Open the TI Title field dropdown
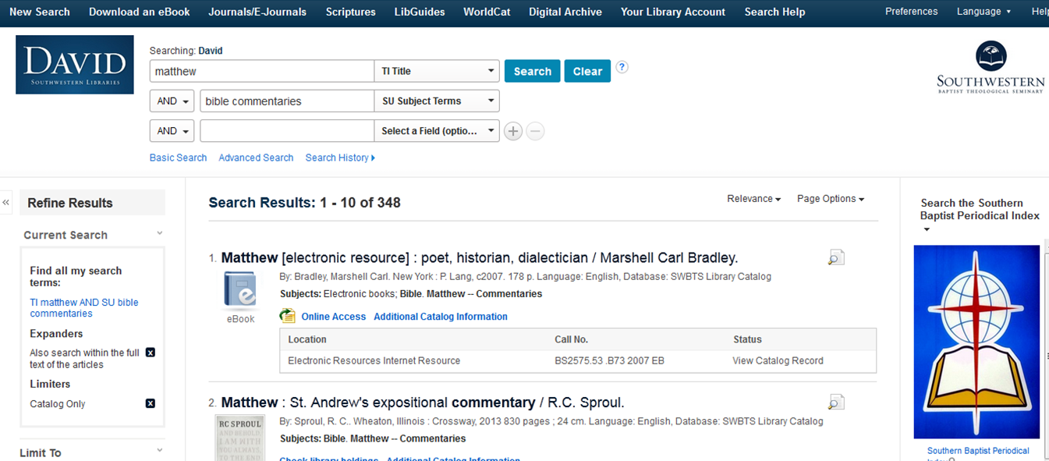 437,71
